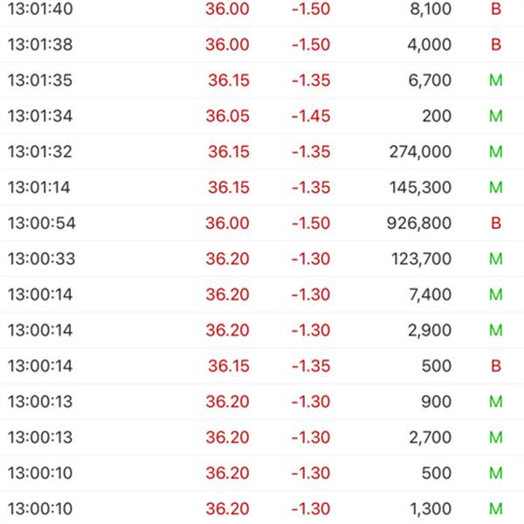
Task: Click the 1,300 volume trade row
Action: tap(262, 508)
